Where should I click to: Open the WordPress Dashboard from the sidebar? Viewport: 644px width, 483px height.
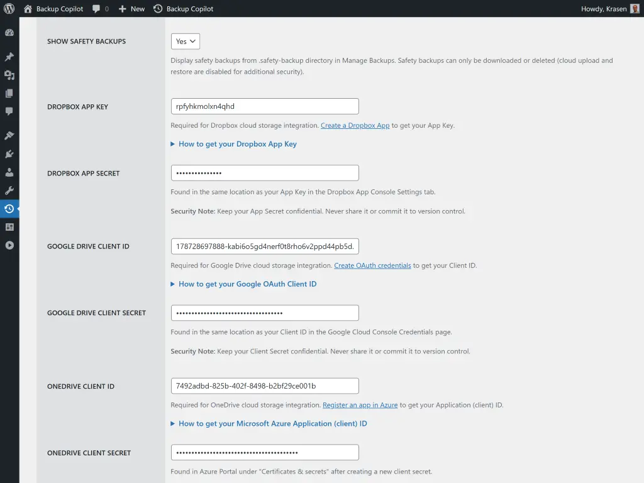10,32
